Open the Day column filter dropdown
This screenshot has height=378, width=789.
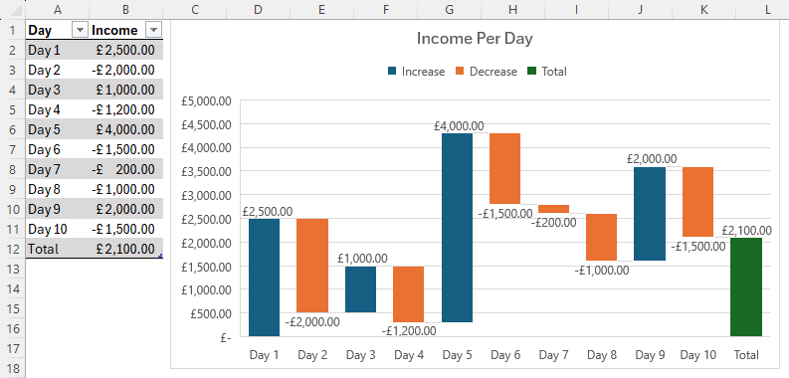(x=80, y=30)
